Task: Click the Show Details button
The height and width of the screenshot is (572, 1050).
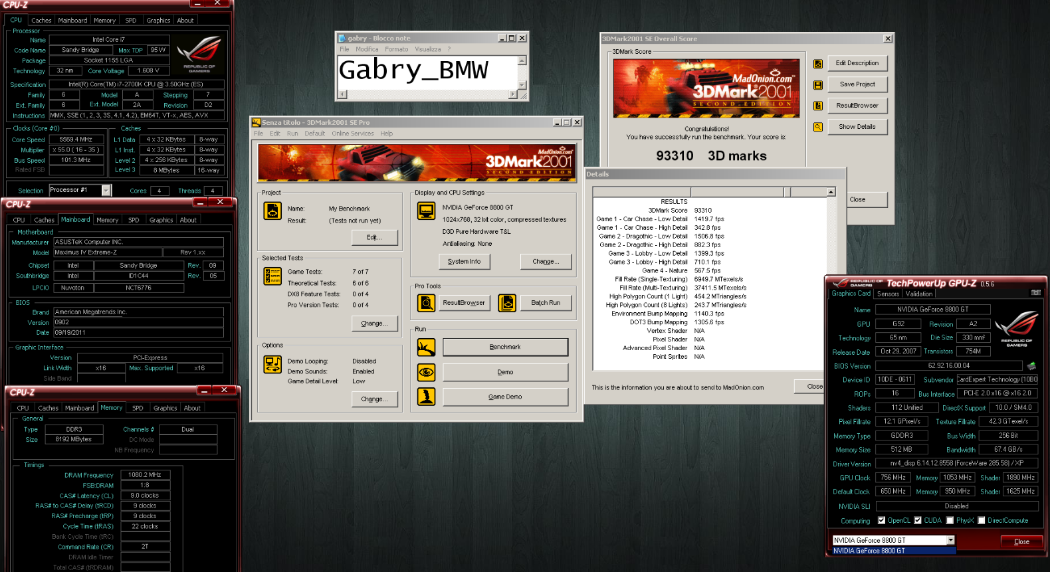Action: [x=857, y=127]
